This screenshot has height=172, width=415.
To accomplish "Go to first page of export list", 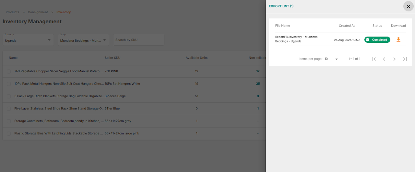I will pyautogui.click(x=374, y=59).
